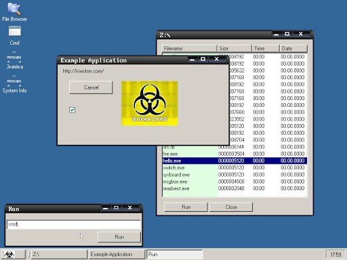
Task: Open the System Info desktop shortcut
Action: pos(14,84)
